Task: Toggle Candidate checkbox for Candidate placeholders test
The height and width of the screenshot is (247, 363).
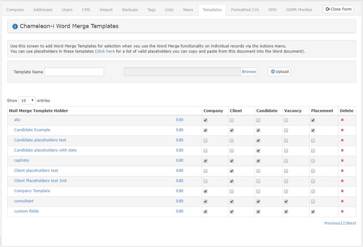Action: point(258,141)
